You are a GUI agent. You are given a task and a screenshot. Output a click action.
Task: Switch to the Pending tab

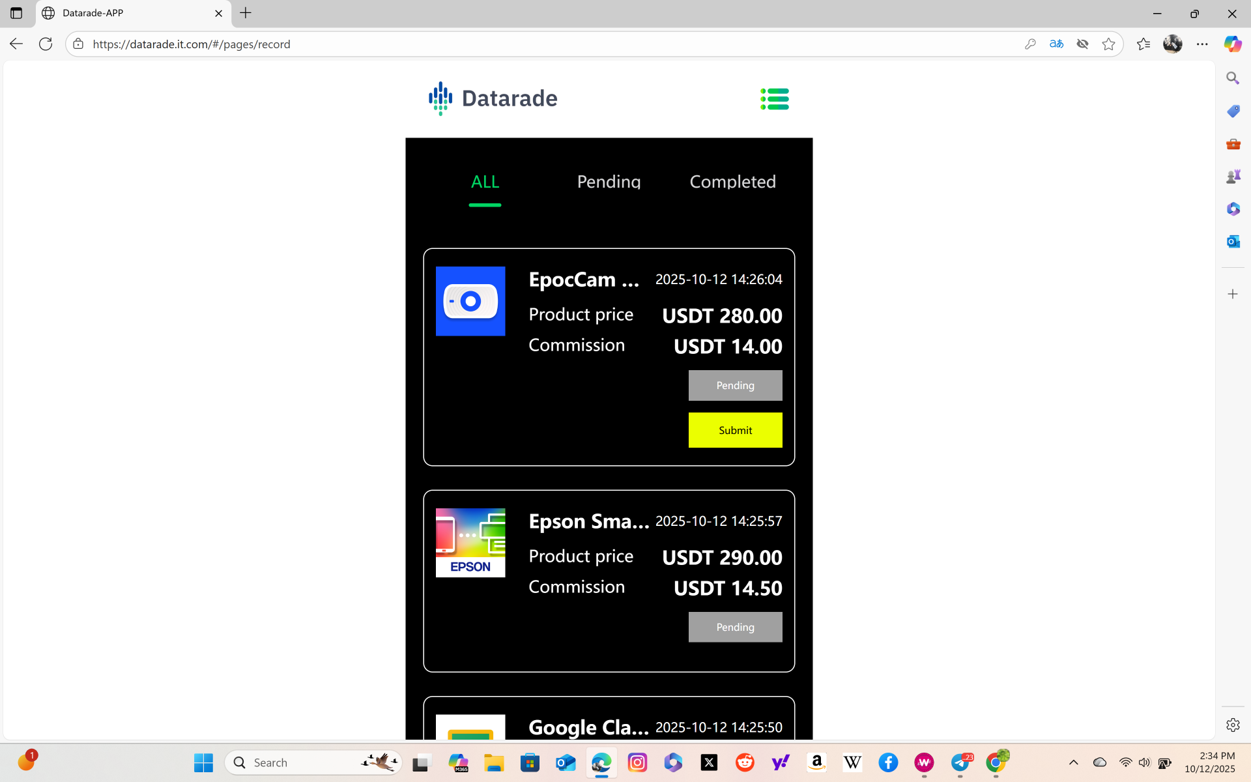(x=609, y=182)
